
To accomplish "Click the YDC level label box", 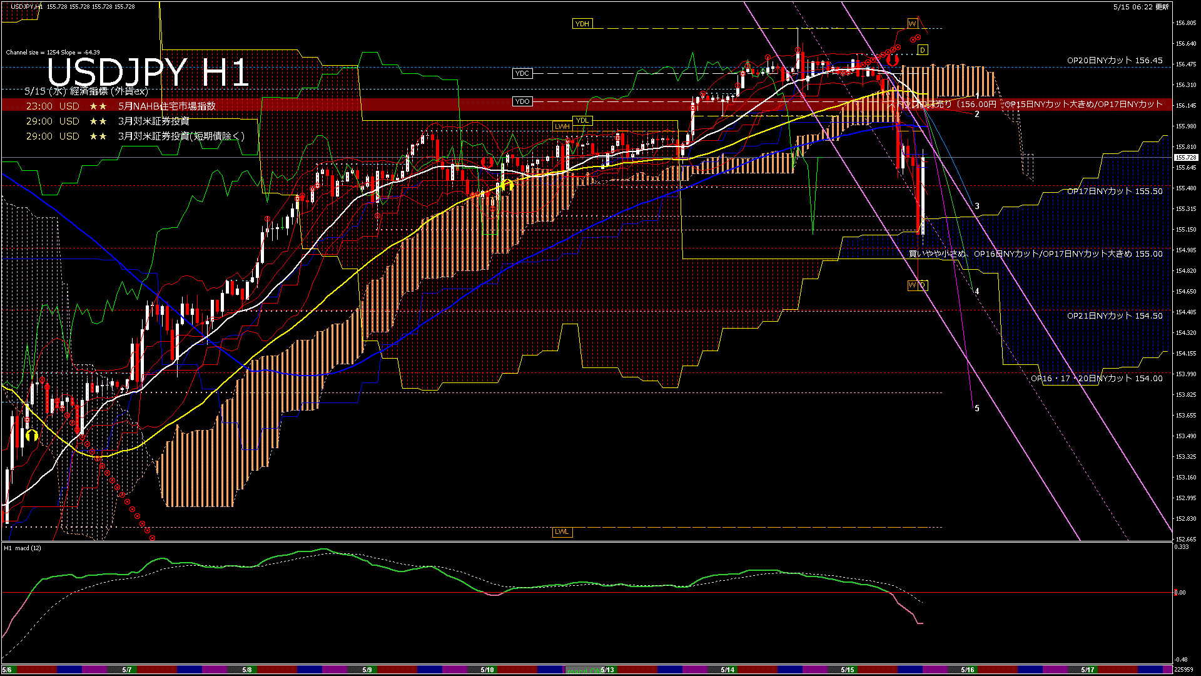I will pos(522,73).
